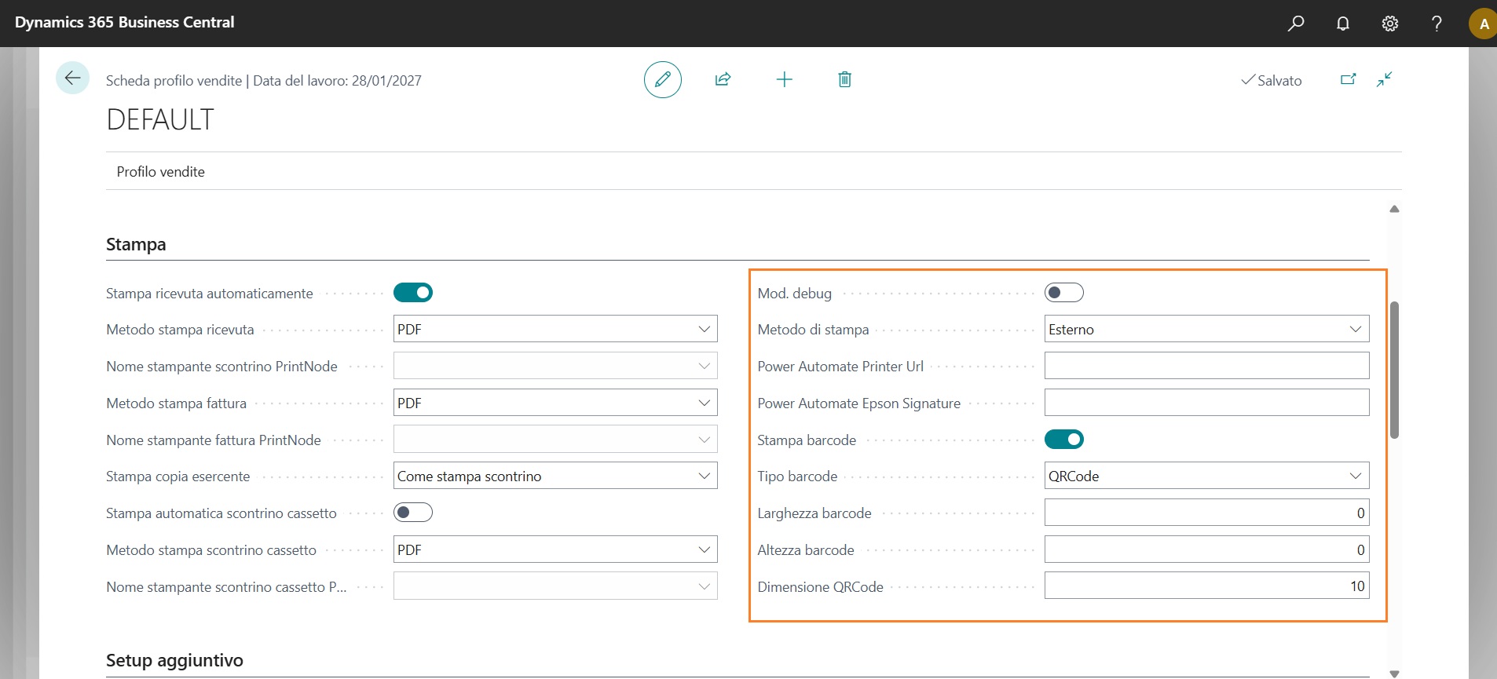Collapse the Stampa section header
The height and width of the screenshot is (679, 1497).
click(x=136, y=245)
